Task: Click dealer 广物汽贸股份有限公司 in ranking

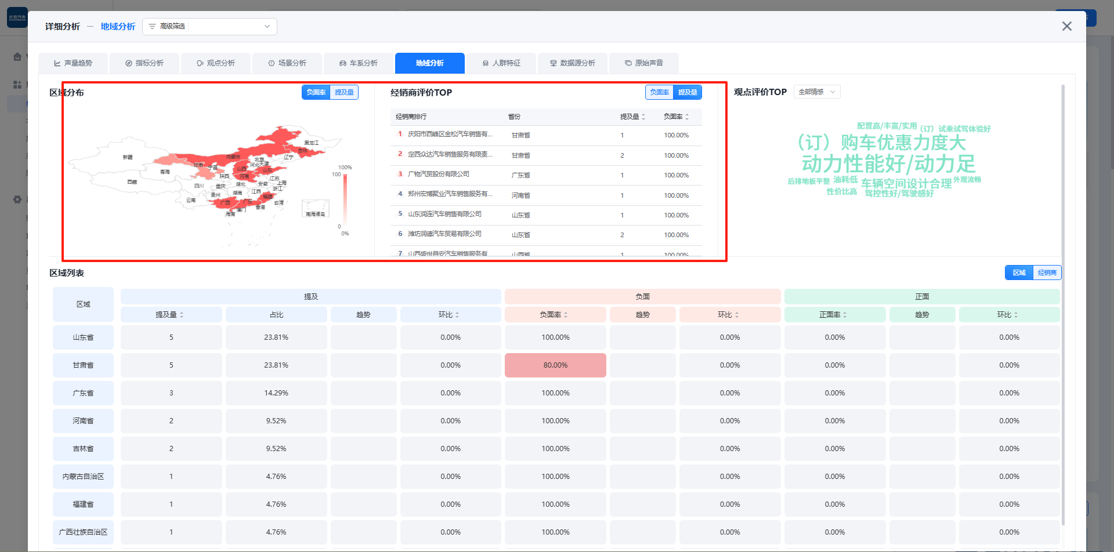Action: pos(439,175)
